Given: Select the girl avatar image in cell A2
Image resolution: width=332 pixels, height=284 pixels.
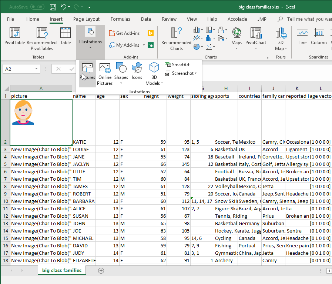Looking at the screenshot, I should pos(23,113).
